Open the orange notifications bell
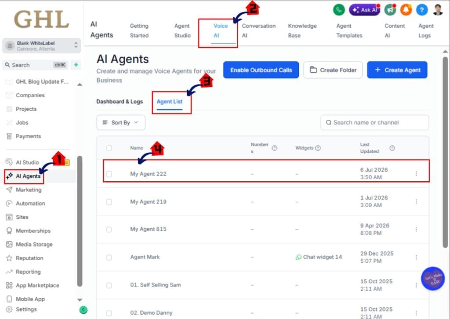The width and height of the screenshot is (450, 319). (406, 10)
